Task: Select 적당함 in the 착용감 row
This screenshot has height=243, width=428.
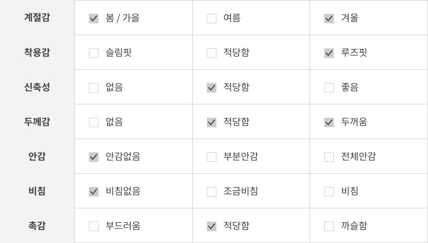Action: [212, 53]
